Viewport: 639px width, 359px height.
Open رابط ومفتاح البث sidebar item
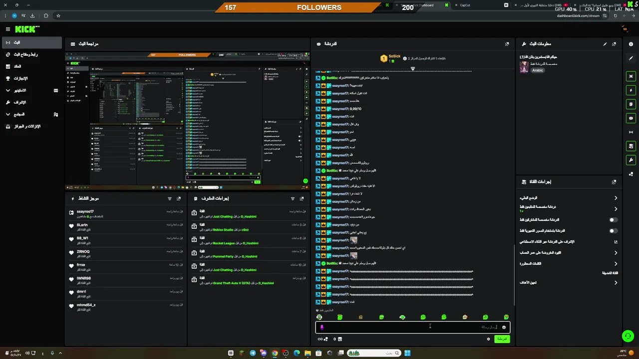point(32,54)
